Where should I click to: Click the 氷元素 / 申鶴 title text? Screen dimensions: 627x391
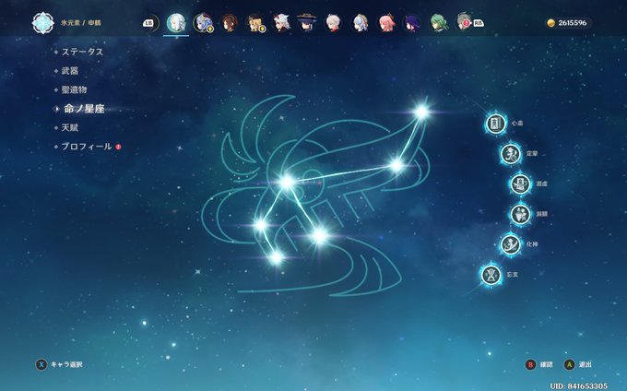point(81,23)
